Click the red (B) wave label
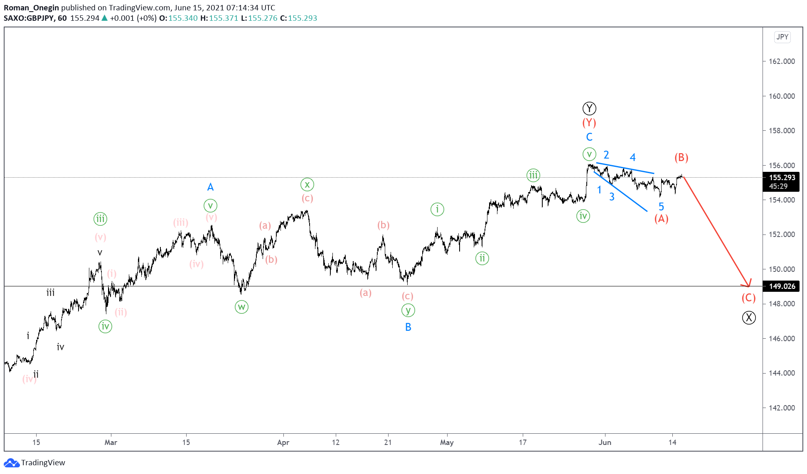Viewport: 807px width, 474px height. (x=681, y=157)
